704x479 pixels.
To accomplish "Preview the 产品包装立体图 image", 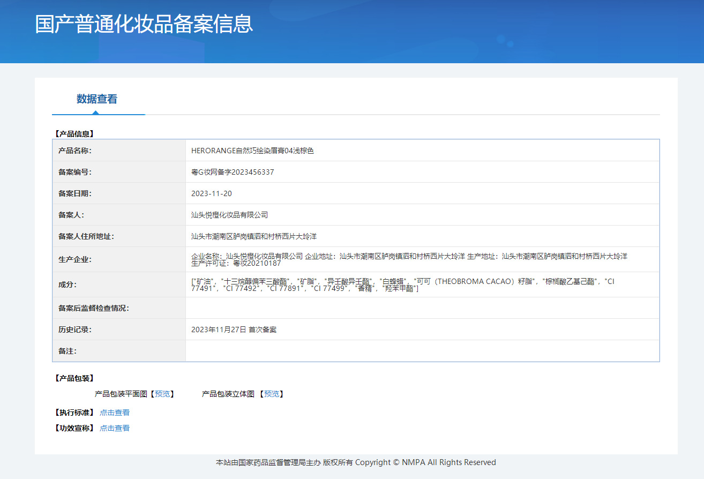I will [x=272, y=394].
